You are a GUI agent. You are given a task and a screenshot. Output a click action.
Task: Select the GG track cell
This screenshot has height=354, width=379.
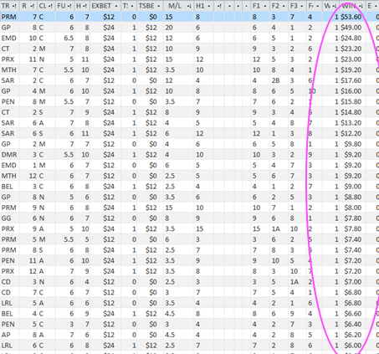pyautogui.click(x=10, y=218)
